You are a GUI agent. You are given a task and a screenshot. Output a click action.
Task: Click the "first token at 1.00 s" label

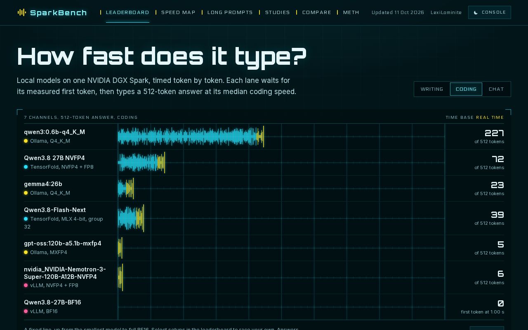483,312
